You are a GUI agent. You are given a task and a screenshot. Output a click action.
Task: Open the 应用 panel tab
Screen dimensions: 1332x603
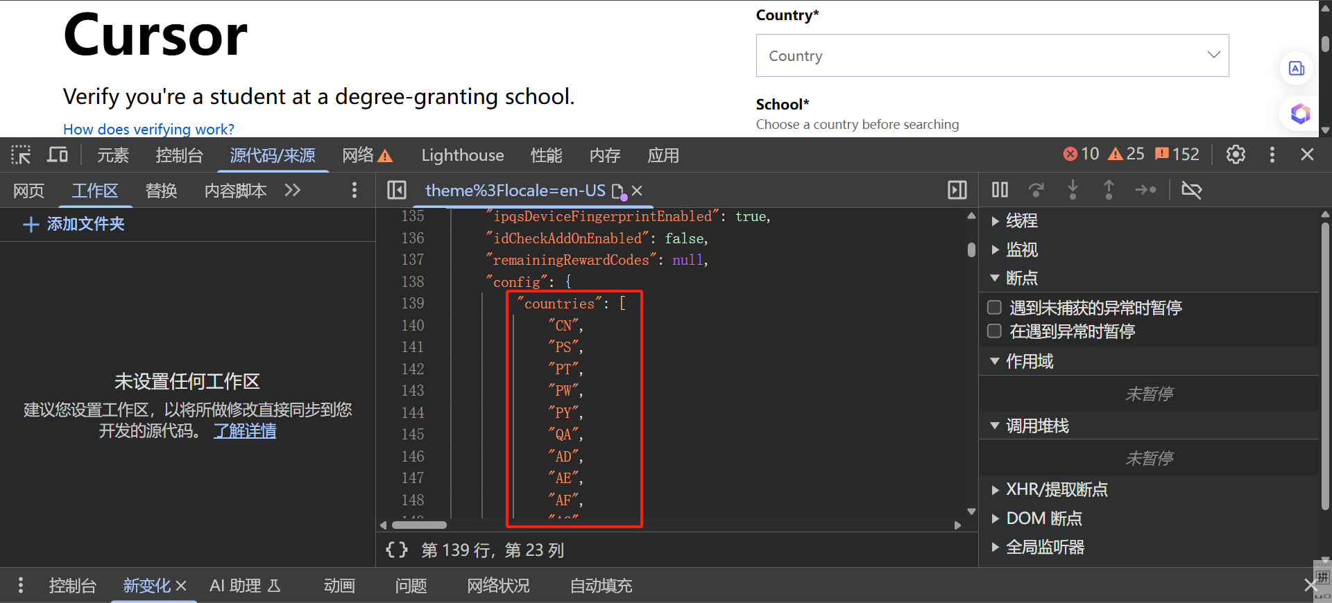tap(663, 155)
